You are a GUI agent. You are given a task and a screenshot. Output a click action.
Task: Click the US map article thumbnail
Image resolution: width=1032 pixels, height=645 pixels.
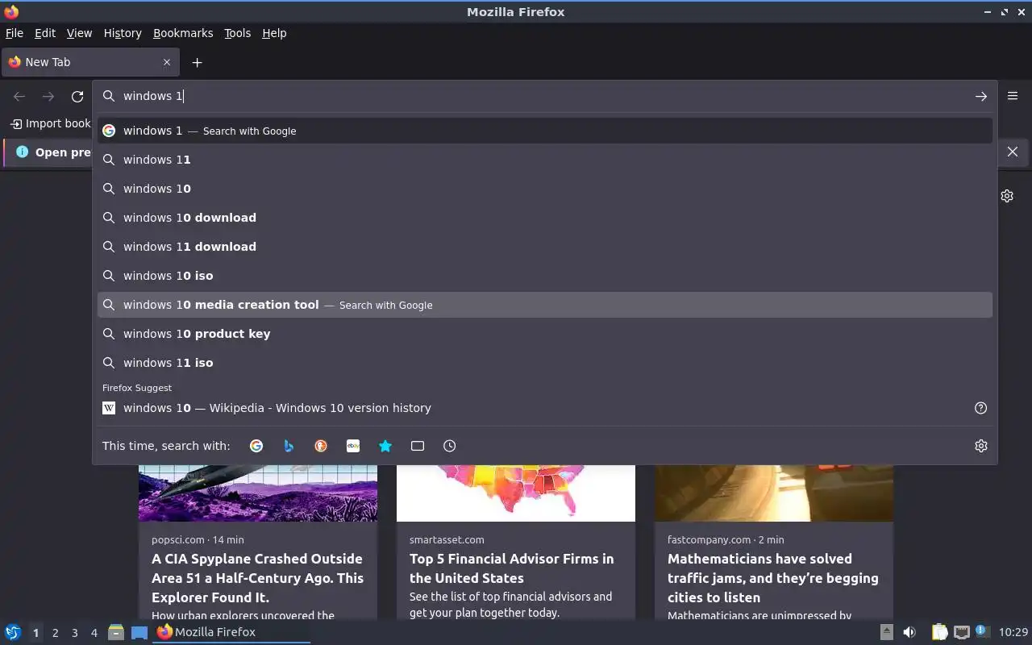516,493
